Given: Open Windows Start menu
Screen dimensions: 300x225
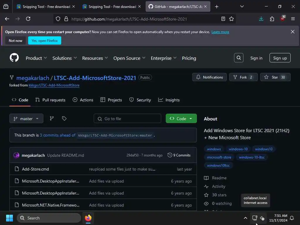Looking at the screenshot, I should tap(9, 218).
